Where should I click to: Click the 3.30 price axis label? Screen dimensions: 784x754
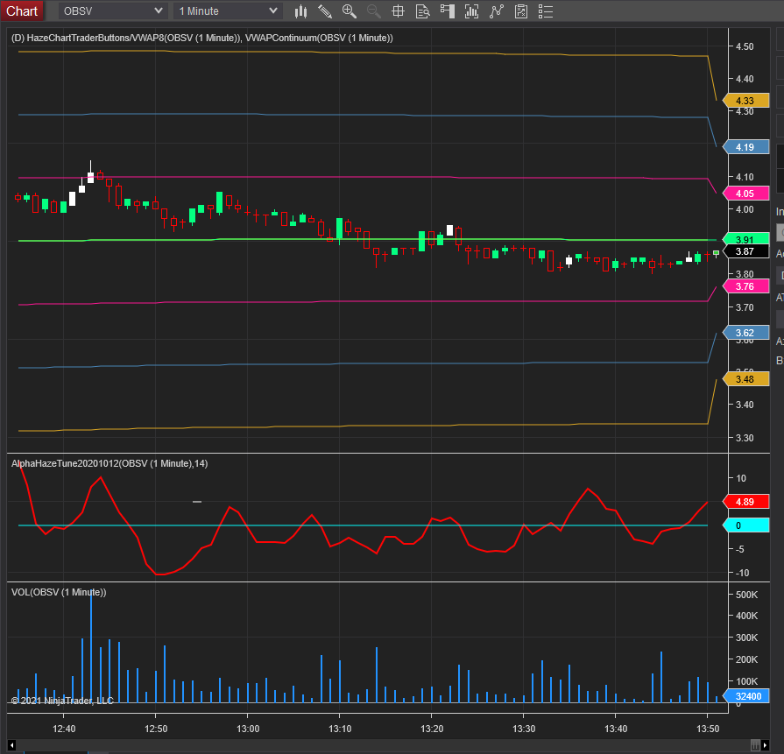(x=745, y=438)
